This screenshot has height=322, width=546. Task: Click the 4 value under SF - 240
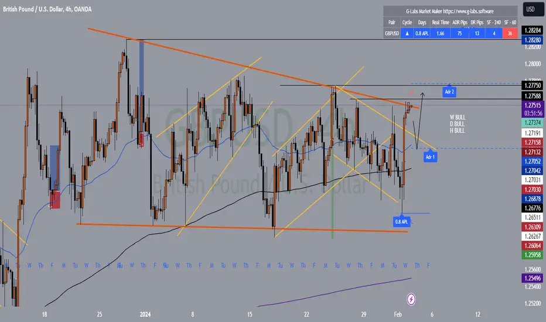tap(494, 33)
